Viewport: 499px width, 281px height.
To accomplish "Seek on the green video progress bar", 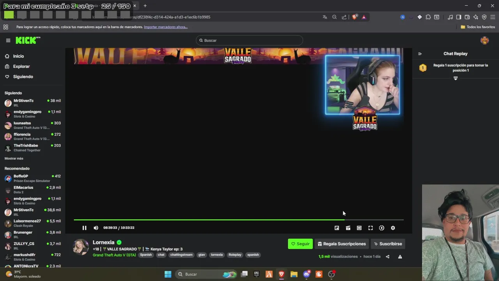I will tap(239, 220).
